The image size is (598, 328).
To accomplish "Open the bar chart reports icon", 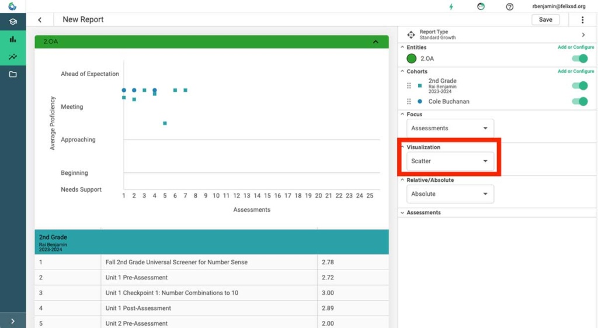I will (13, 39).
